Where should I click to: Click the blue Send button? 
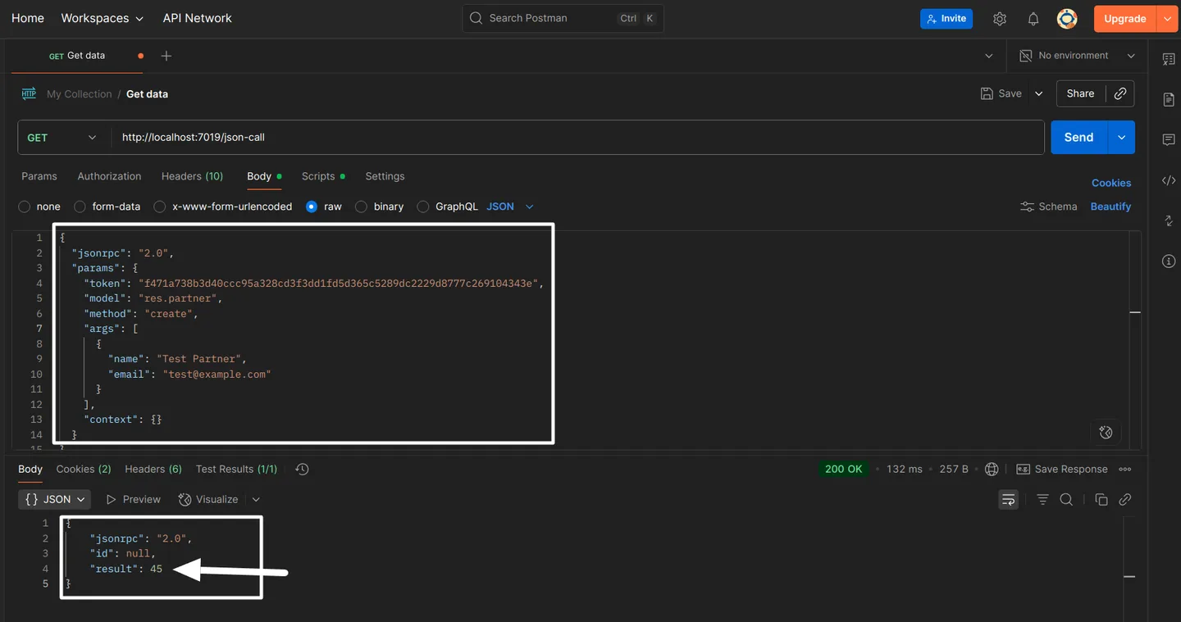1078,138
